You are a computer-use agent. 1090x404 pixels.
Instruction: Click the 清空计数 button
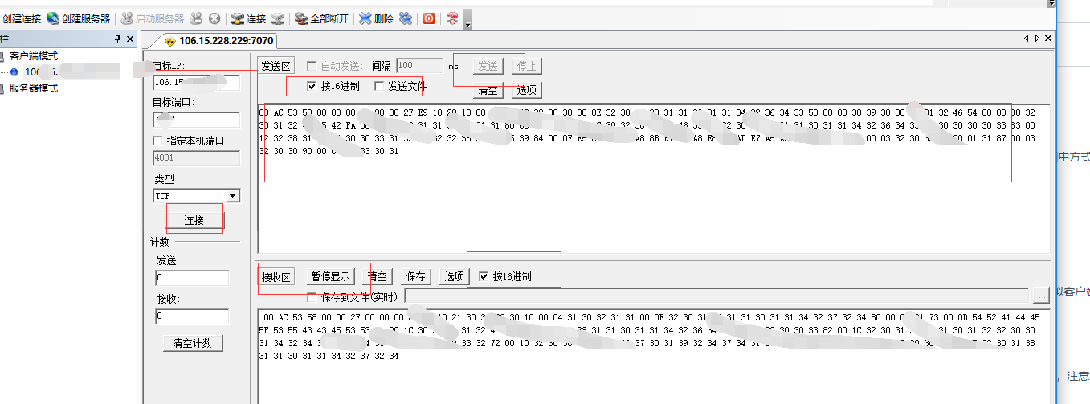pyautogui.click(x=193, y=344)
